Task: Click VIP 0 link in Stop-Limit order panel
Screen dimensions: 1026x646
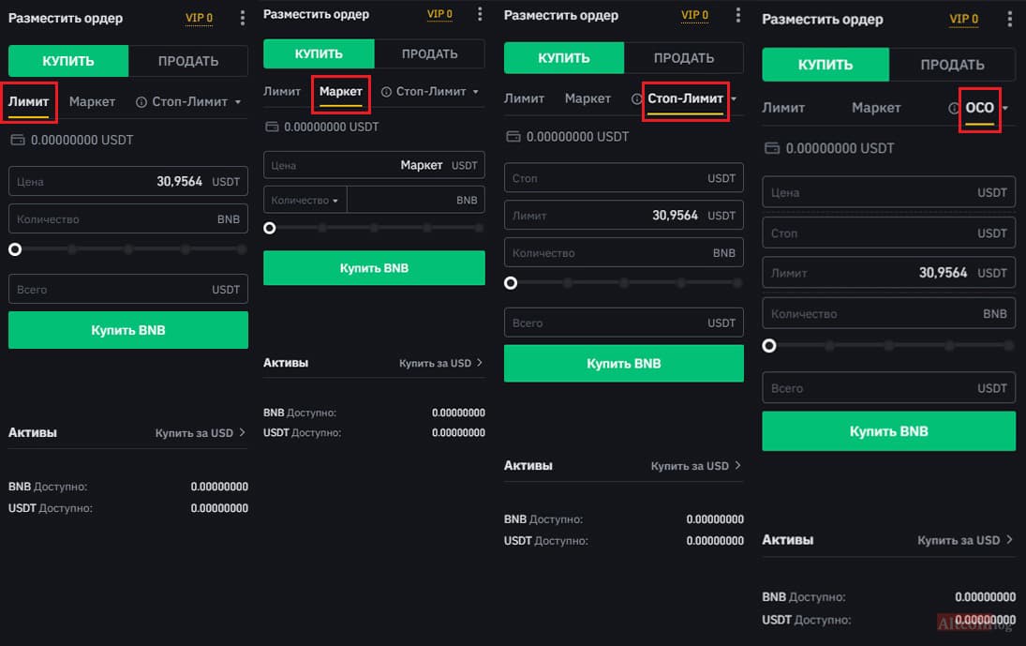Action: [694, 15]
